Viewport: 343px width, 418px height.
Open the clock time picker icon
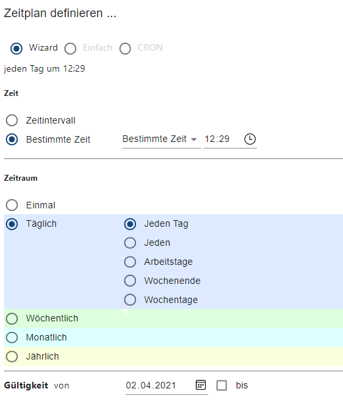point(250,139)
